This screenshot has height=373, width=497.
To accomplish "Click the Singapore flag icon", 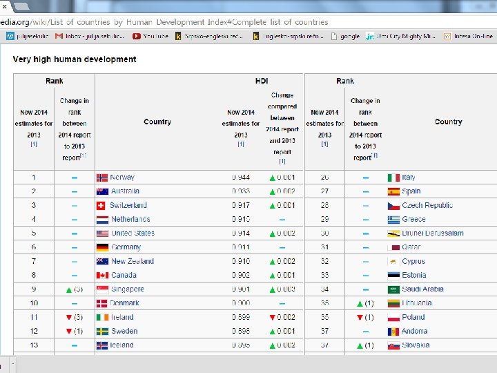I will tap(102, 289).
